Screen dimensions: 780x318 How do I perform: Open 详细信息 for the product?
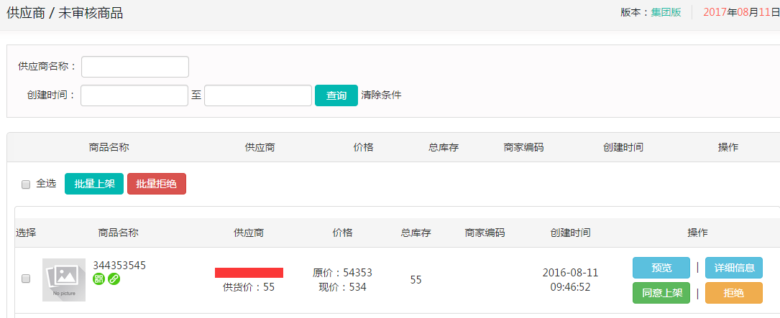733,268
